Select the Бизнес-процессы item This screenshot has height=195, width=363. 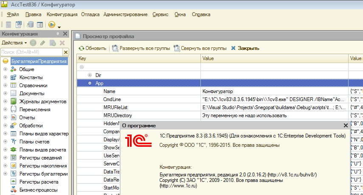39,190
